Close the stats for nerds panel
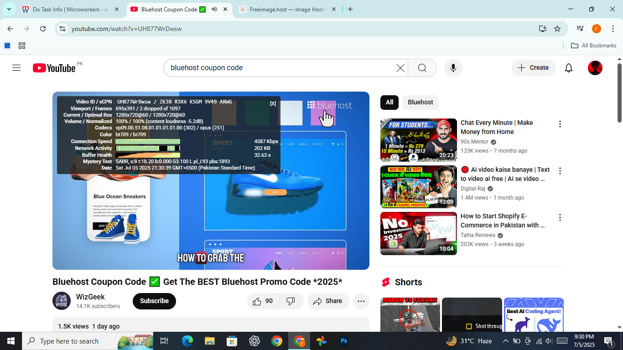 [273, 104]
